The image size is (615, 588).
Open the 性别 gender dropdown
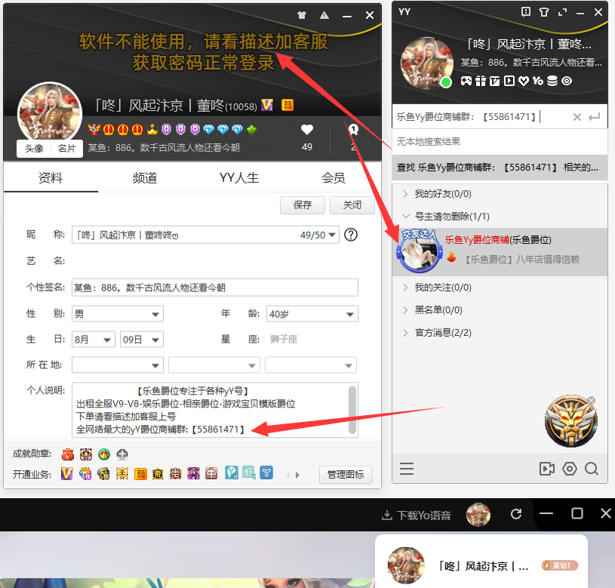point(118,314)
